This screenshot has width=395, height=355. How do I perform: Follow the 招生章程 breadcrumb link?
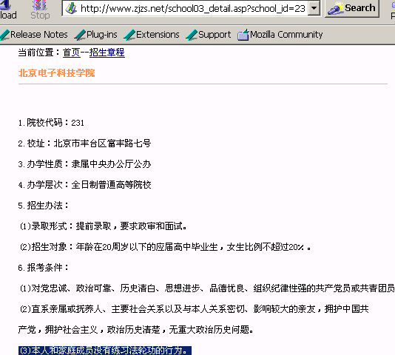[107, 53]
